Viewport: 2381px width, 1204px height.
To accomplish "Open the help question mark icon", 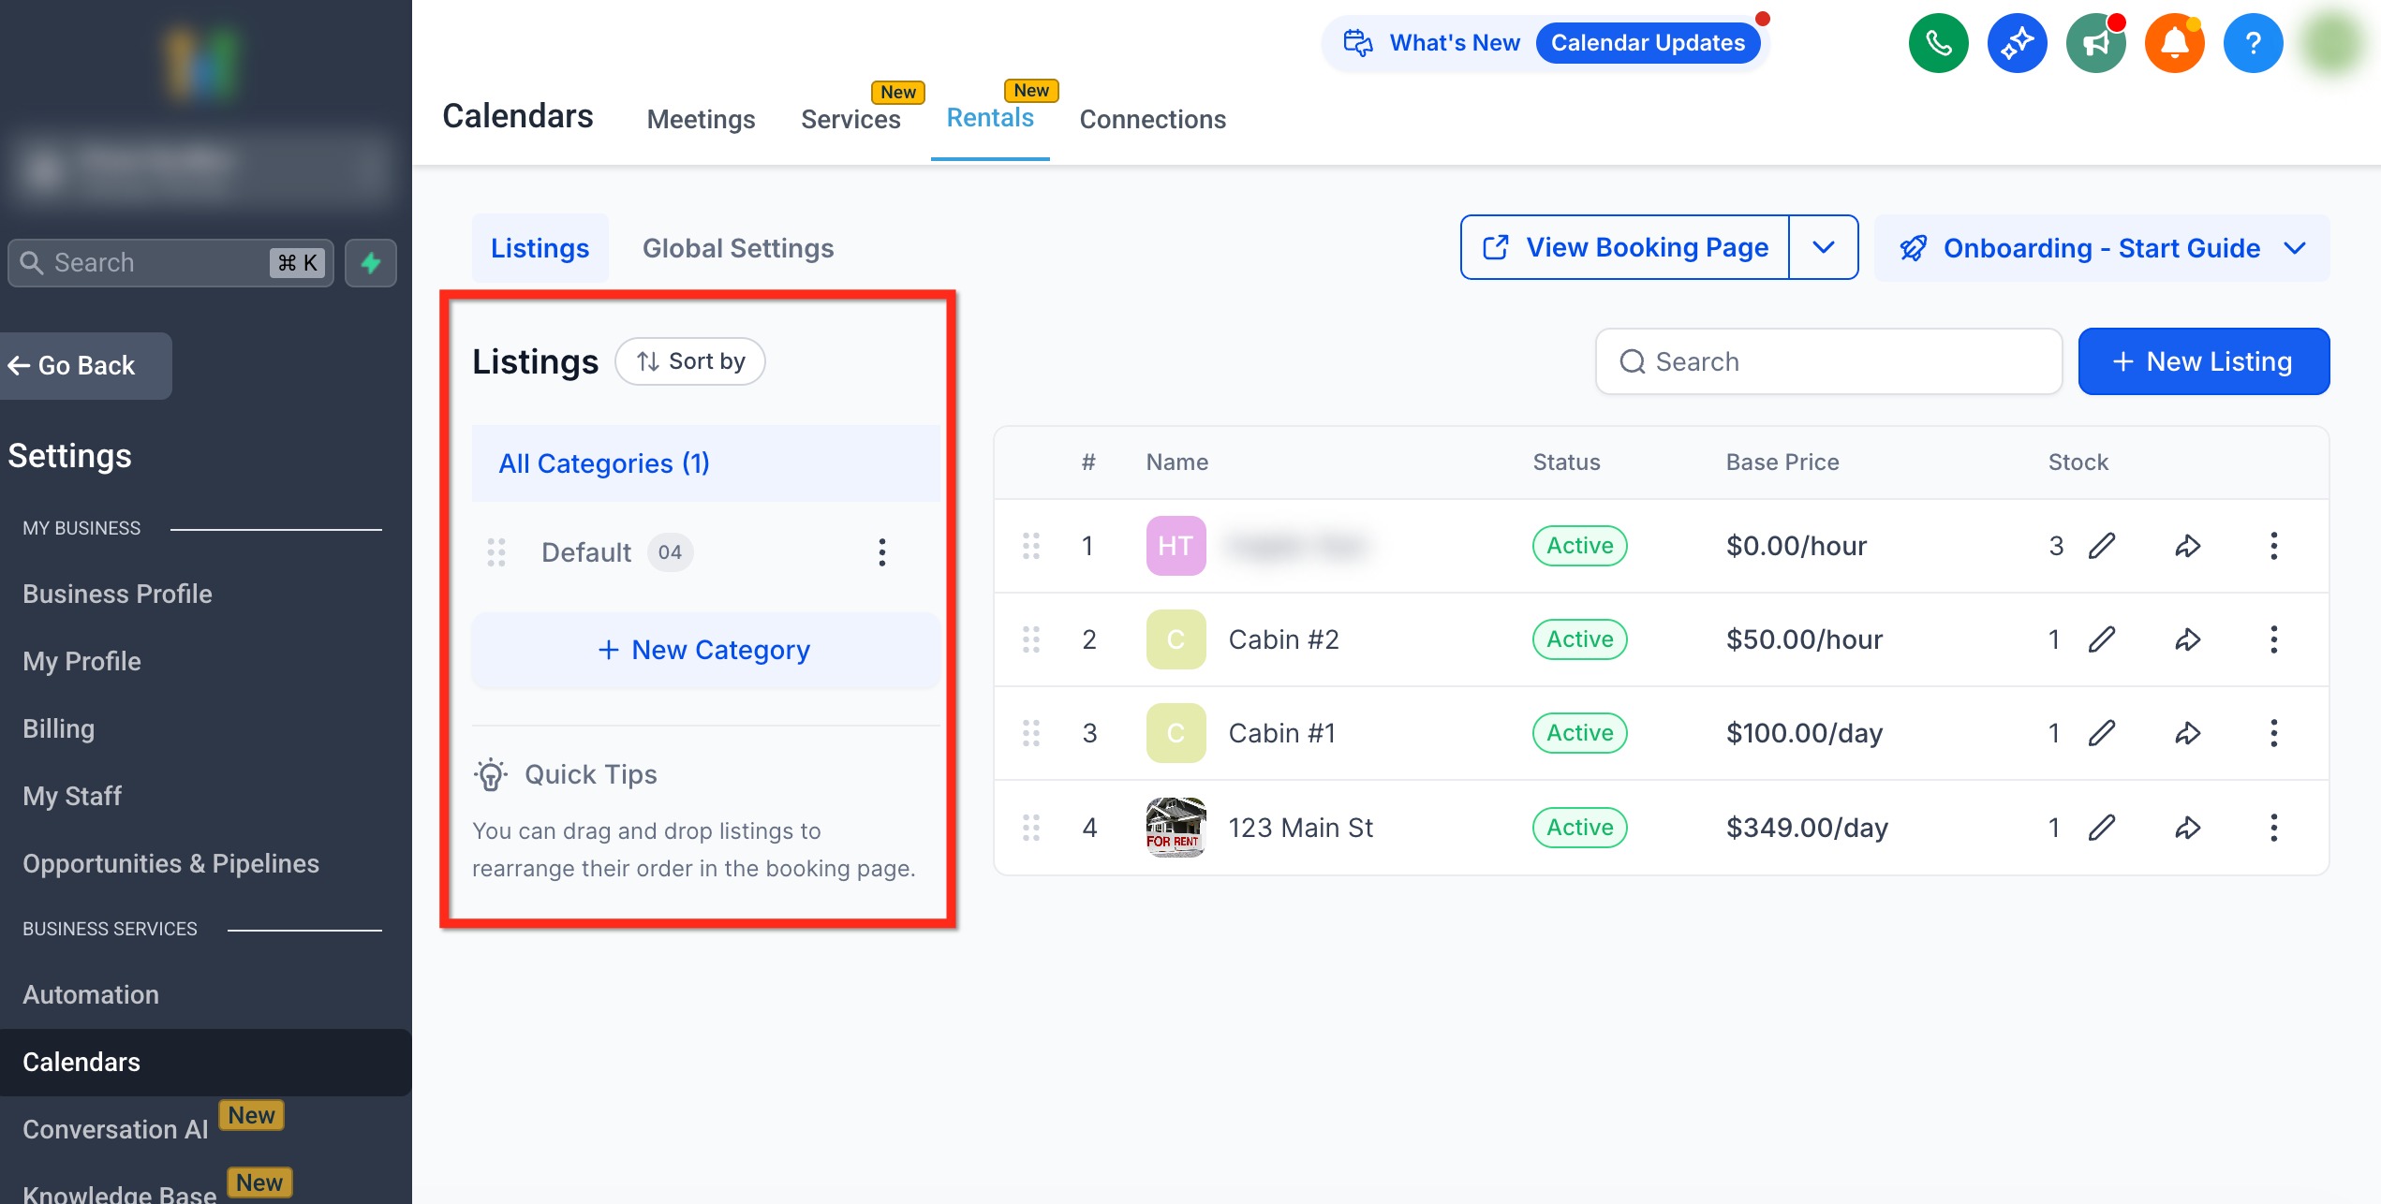I will tap(2253, 43).
